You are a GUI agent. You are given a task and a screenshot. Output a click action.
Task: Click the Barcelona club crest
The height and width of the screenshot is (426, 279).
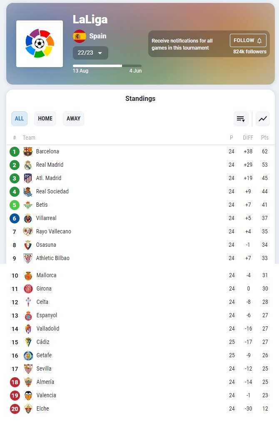(27, 151)
